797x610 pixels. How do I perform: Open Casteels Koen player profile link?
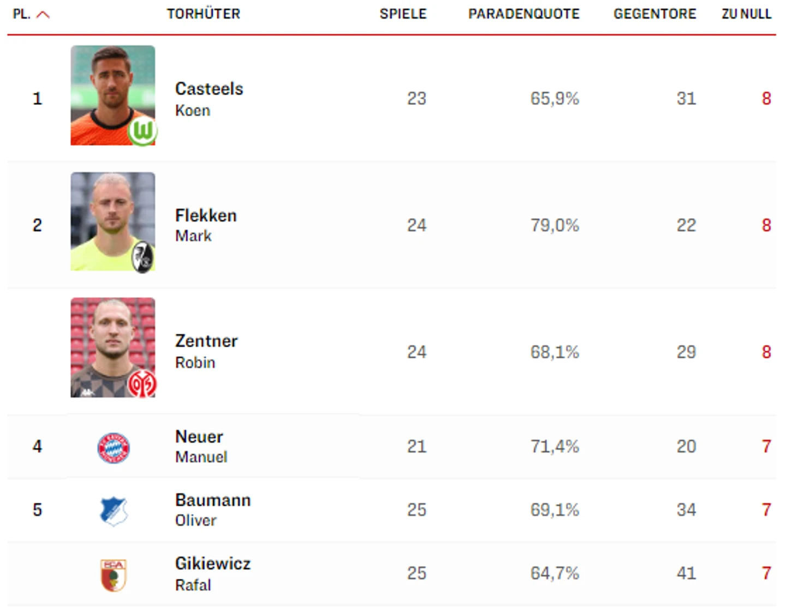point(209,99)
